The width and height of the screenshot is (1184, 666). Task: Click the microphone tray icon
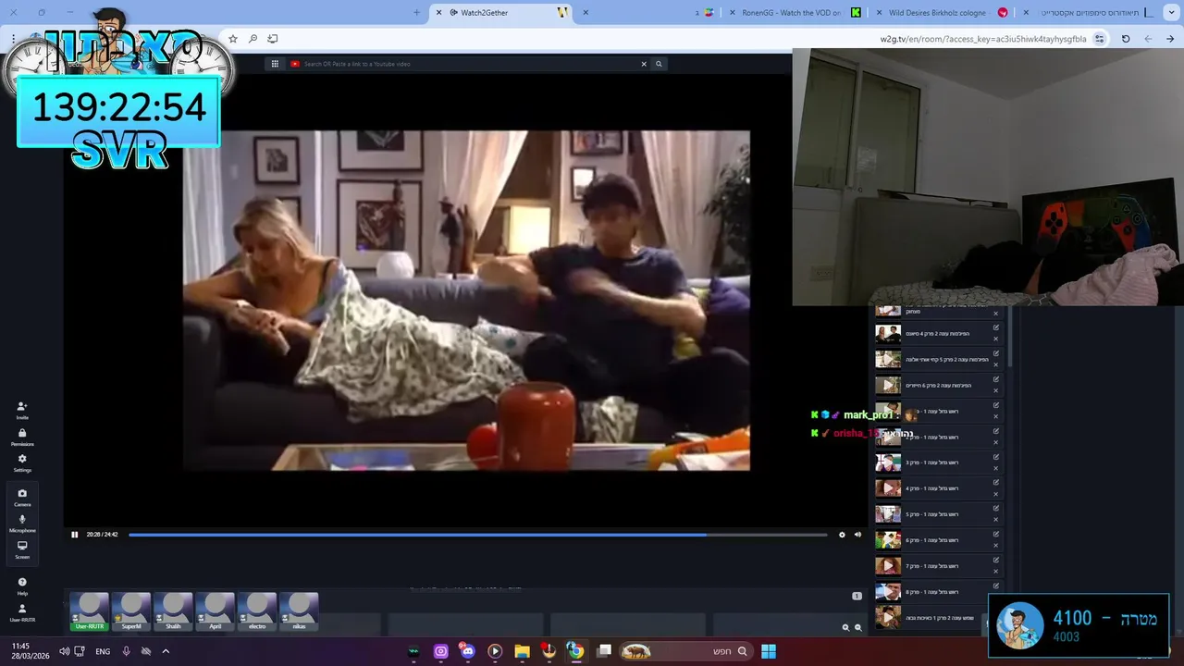[127, 651]
